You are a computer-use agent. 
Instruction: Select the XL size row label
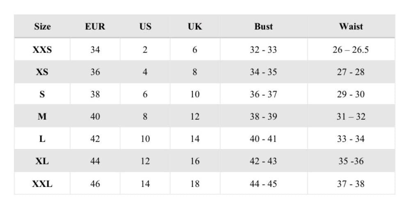(x=42, y=161)
